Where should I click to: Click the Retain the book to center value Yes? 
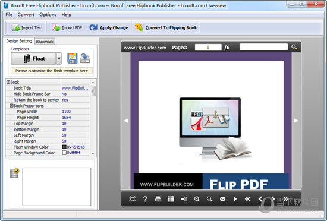tap(76, 100)
